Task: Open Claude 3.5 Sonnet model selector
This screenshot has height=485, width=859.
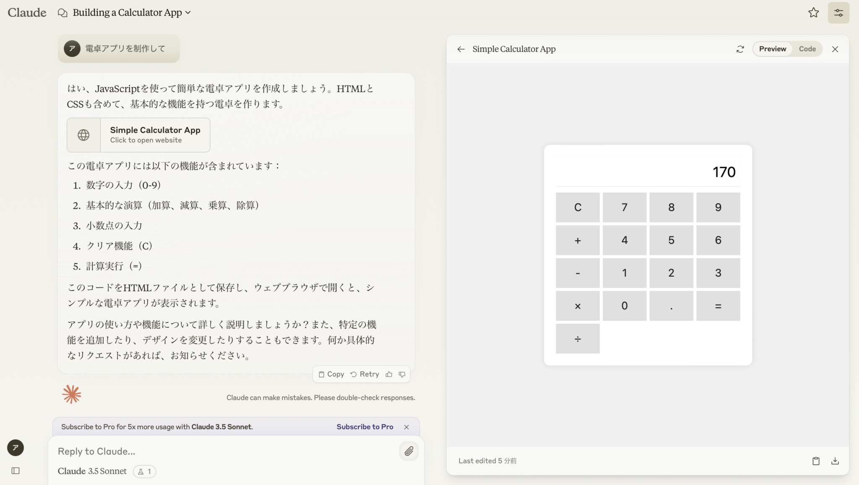Action: point(92,471)
